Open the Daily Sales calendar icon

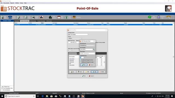click(59, 17)
